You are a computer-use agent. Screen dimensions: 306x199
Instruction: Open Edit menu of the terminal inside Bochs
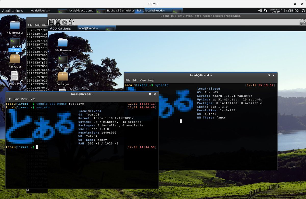tap(135, 80)
